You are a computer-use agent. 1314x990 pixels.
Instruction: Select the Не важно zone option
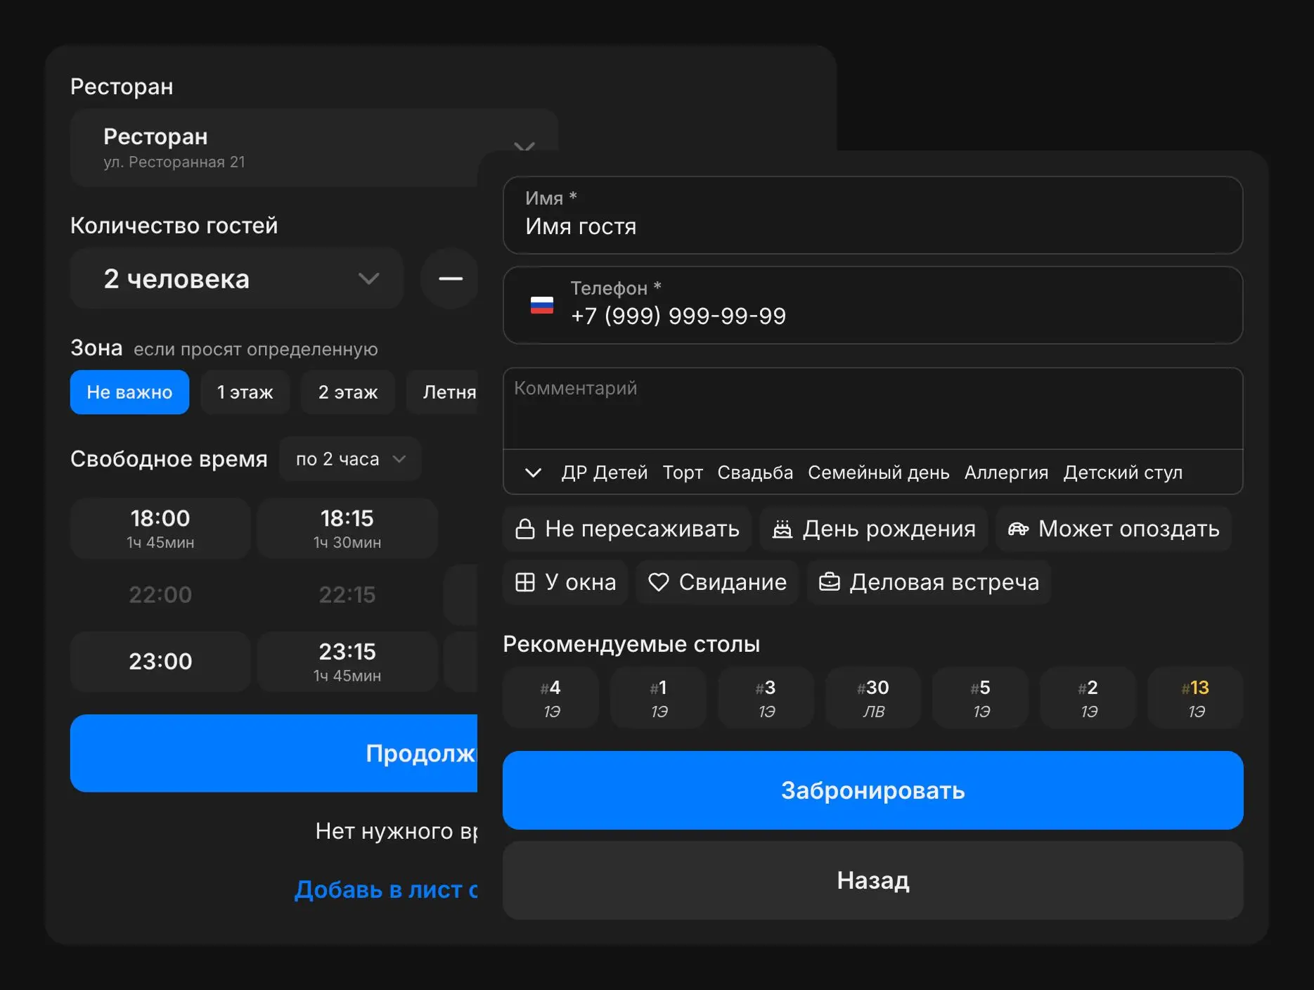pos(129,392)
